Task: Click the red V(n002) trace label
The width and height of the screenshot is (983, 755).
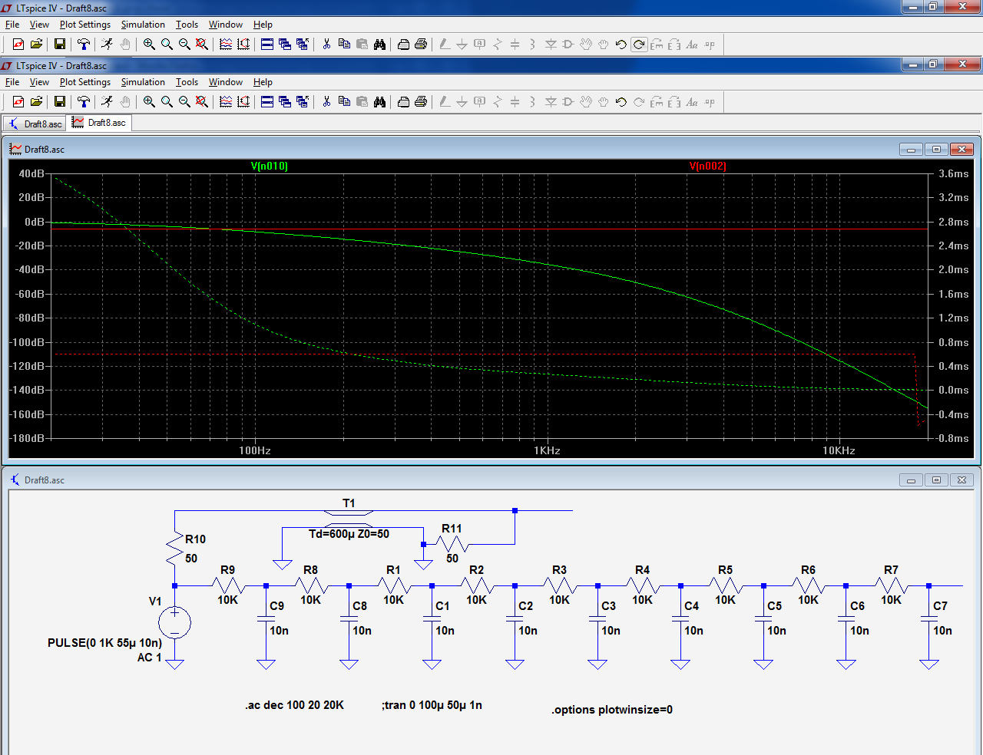Action: click(707, 166)
